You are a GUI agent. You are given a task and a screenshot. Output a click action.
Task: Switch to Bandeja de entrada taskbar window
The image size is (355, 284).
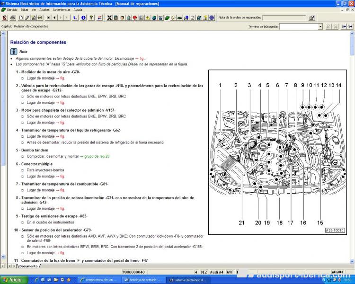(x=143, y=280)
